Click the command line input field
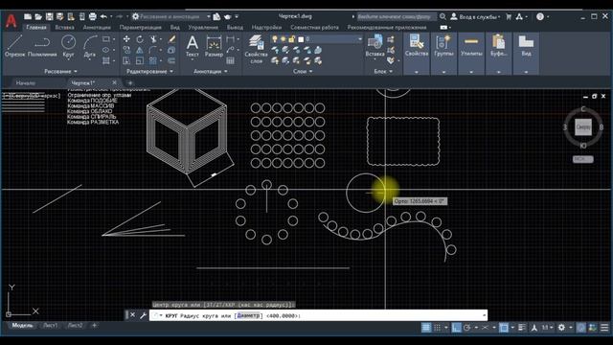Viewport: 613px width, 345px height. point(319,315)
